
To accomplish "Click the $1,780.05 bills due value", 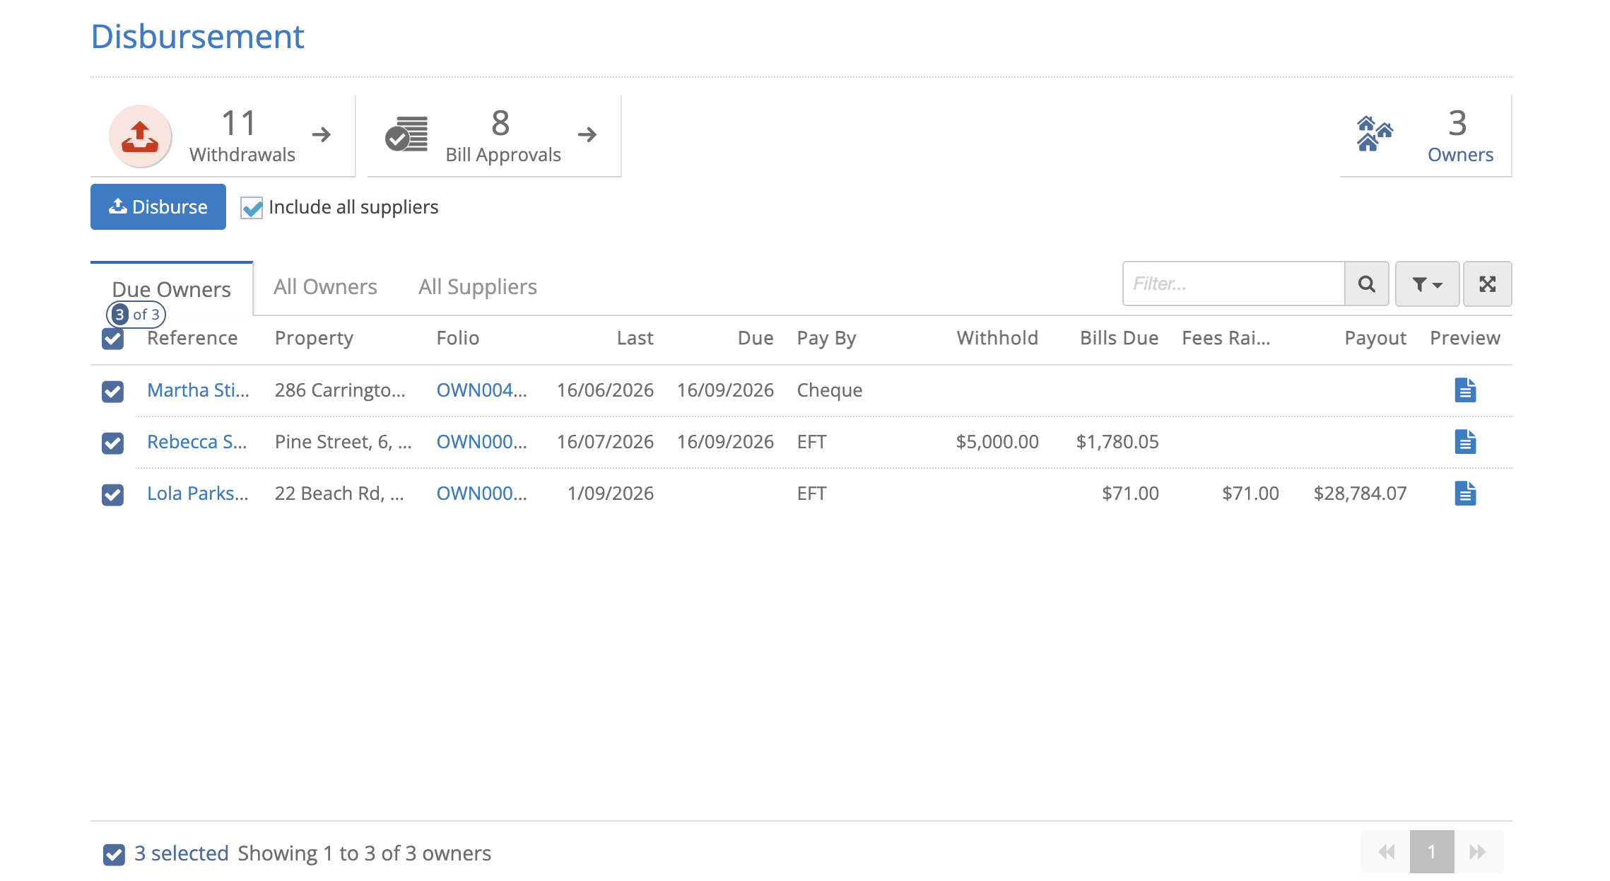I will pyautogui.click(x=1117, y=442).
